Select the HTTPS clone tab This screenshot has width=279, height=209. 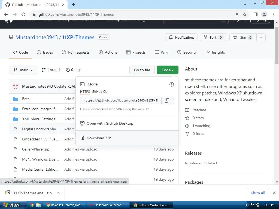coord(85,92)
